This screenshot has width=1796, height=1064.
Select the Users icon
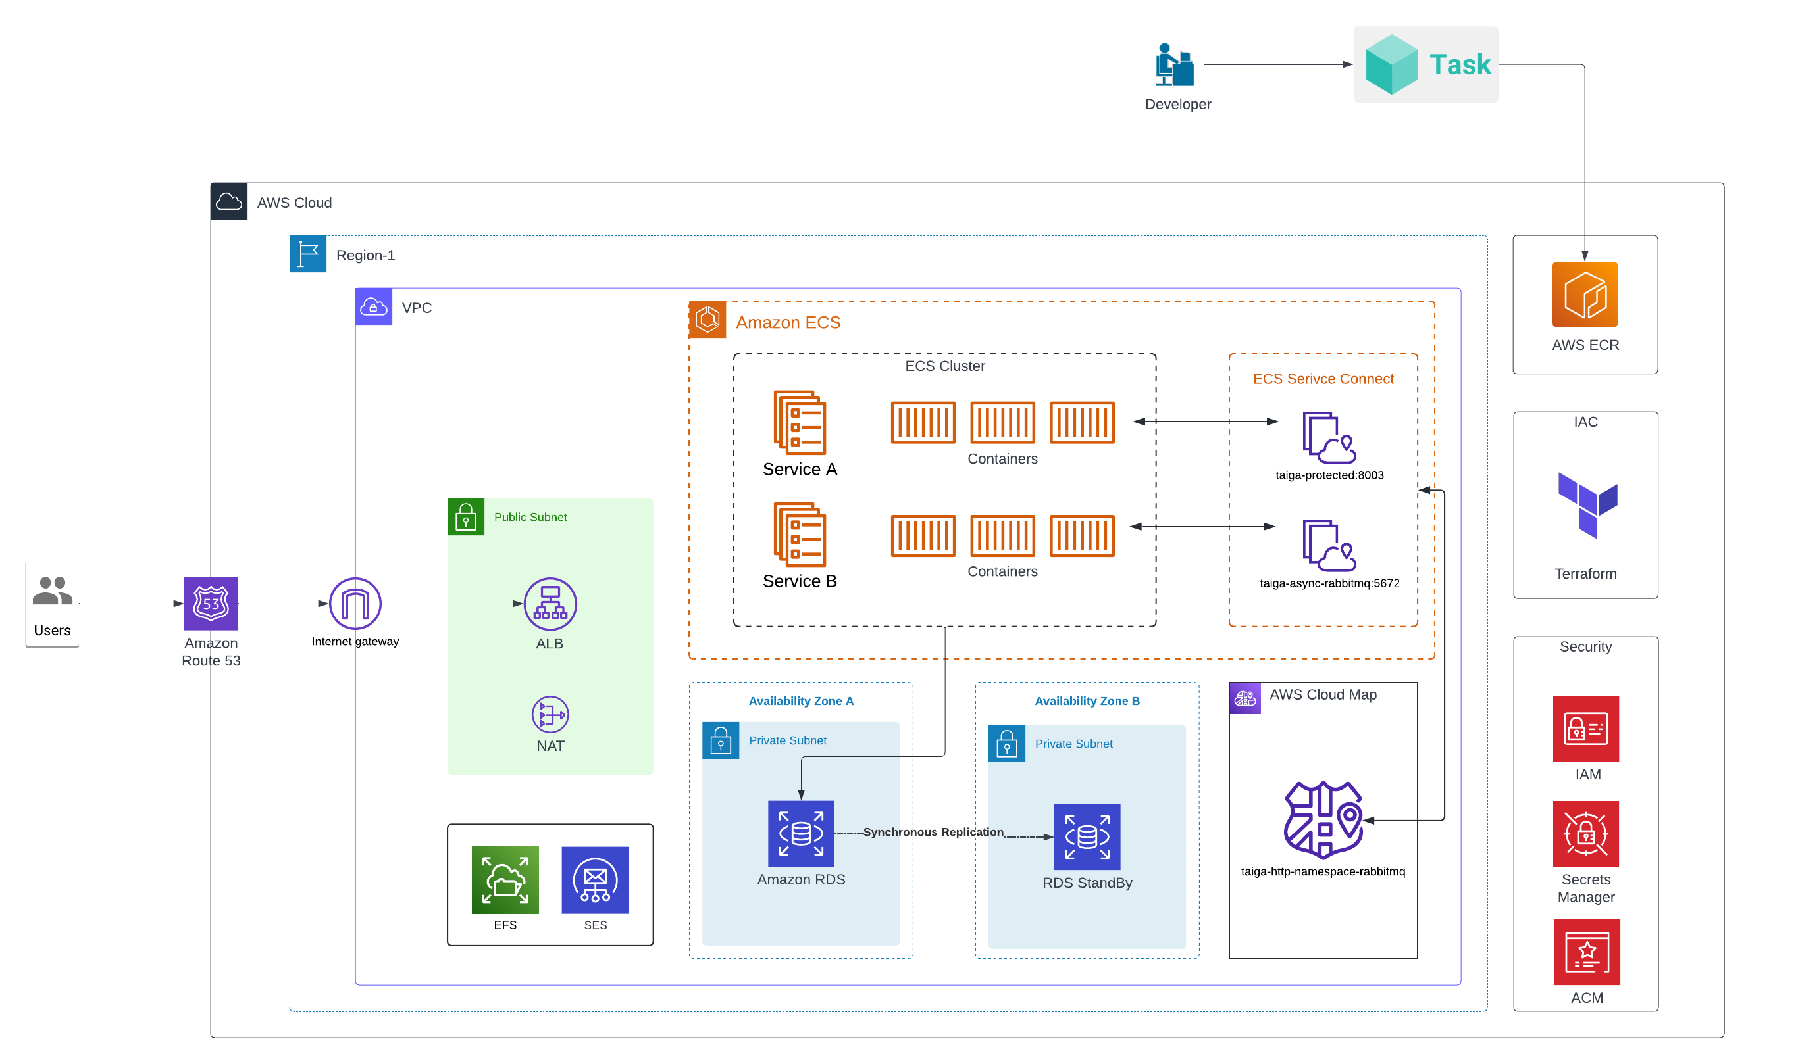53,590
